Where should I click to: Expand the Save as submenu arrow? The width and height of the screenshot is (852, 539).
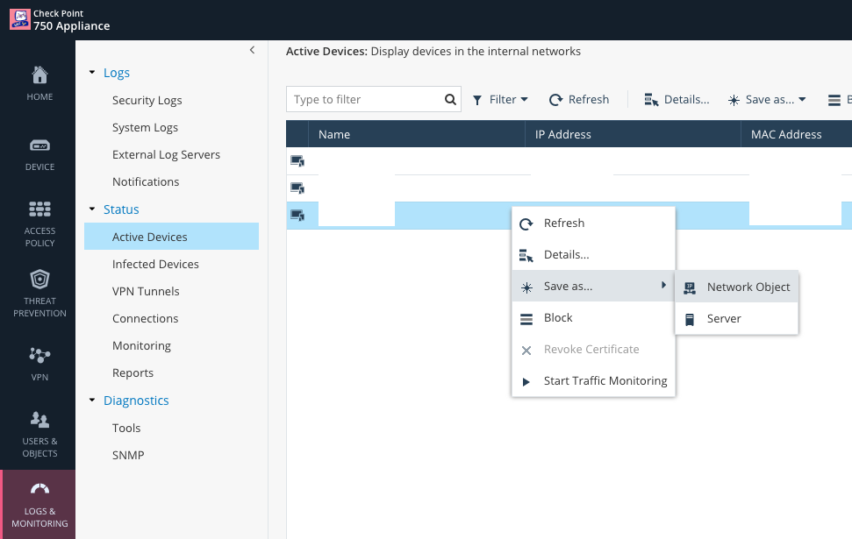(663, 285)
